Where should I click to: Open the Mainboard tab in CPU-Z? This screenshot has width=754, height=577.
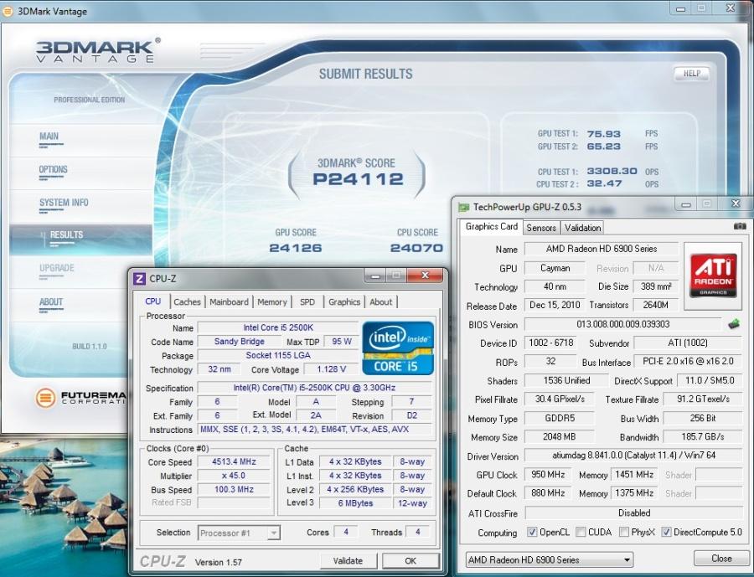[229, 302]
